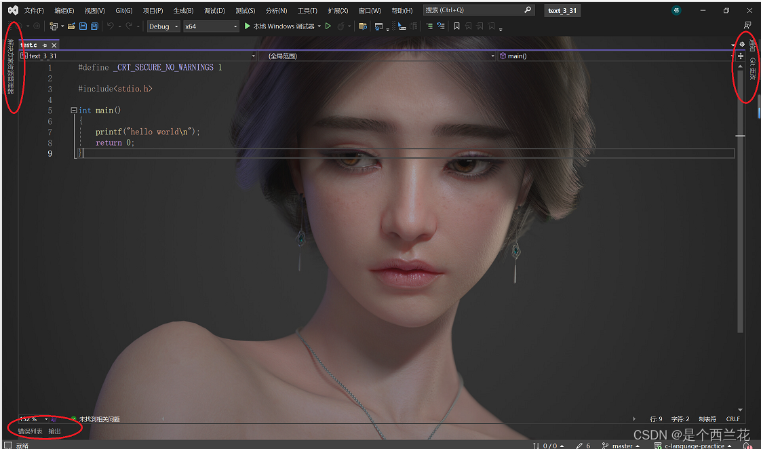Go to the previous bookmark icon
761x449 pixels.
(x=469, y=26)
